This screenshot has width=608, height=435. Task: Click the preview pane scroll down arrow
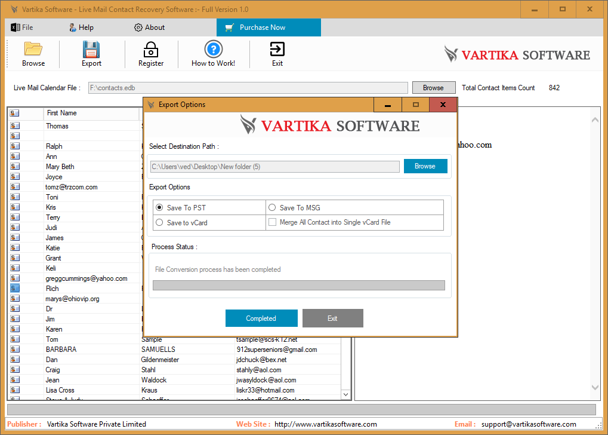[595, 387]
